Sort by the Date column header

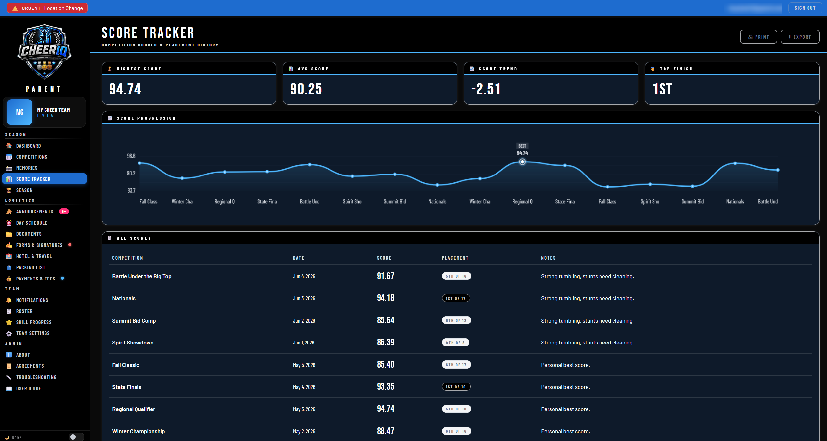[299, 258]
